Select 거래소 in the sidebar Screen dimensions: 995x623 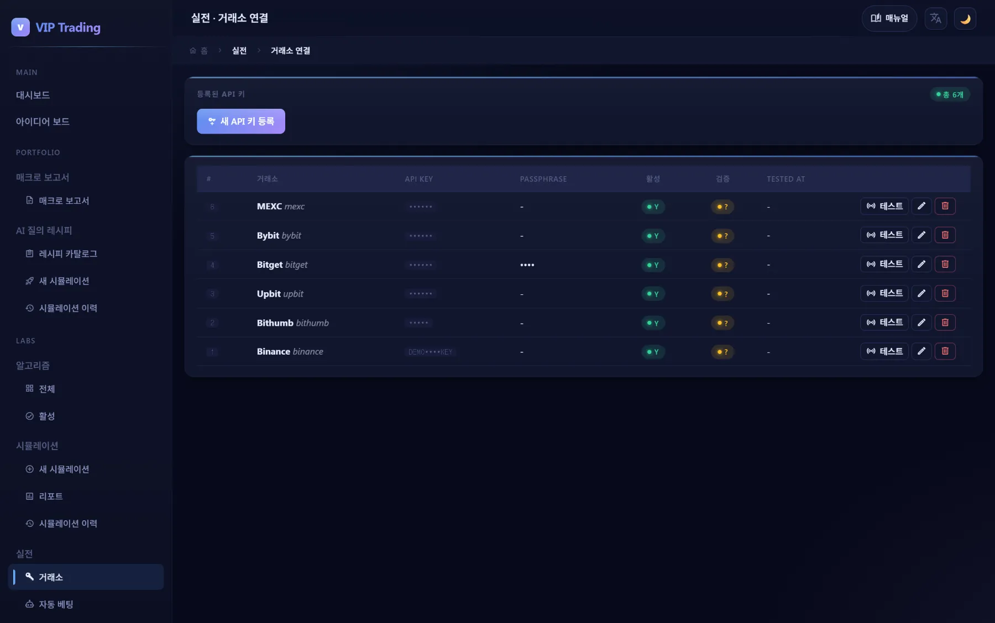coord(86,577)
